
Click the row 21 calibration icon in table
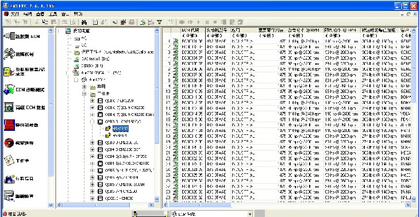(176, 153)
